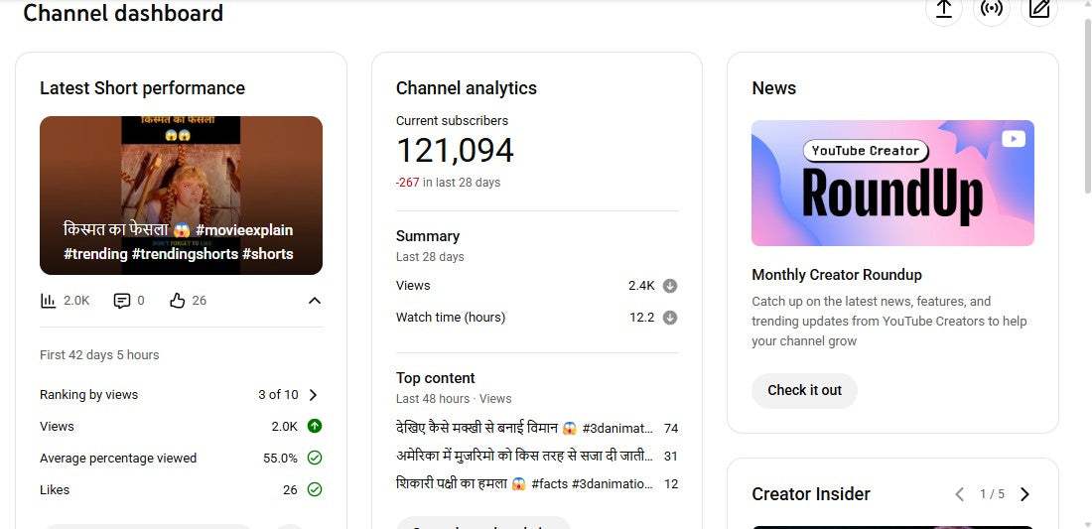
Task: Click the create post edit icon
Action: (1039, 8)
